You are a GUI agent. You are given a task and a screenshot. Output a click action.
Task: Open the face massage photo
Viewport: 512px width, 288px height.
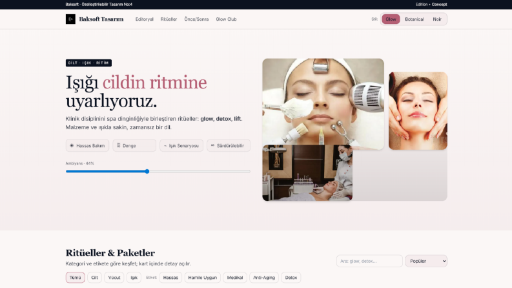pyautogui.click(x=418, y=110)
